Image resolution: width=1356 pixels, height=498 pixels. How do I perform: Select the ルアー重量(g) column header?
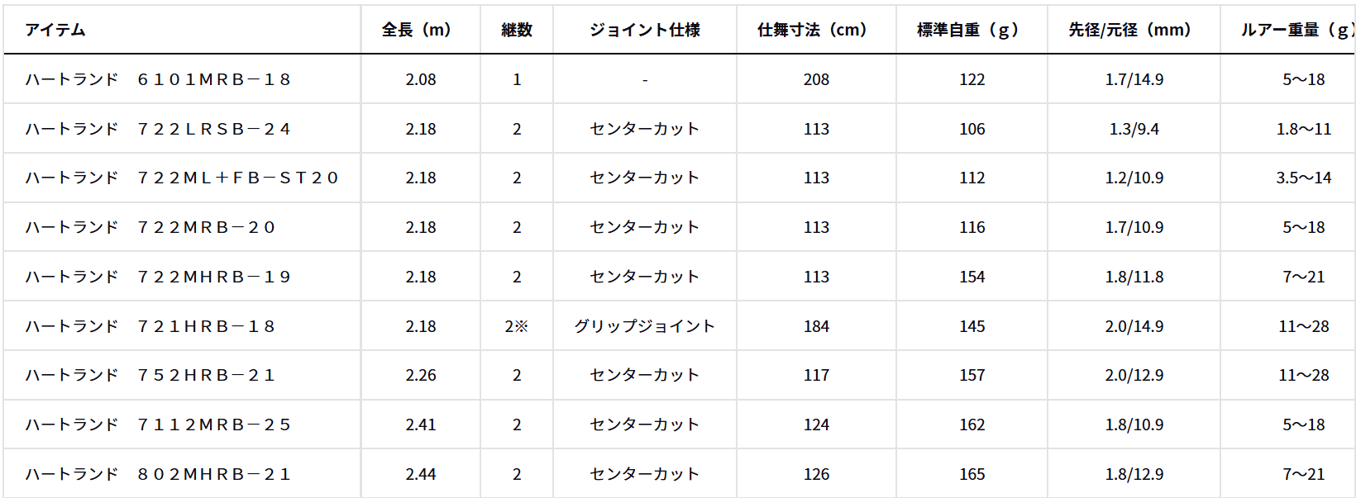pos(1297,30)
